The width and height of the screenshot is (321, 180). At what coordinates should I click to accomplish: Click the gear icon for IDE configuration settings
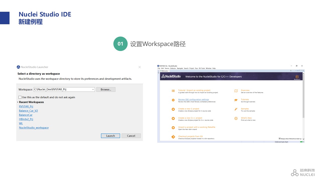[x=173, y=100]
